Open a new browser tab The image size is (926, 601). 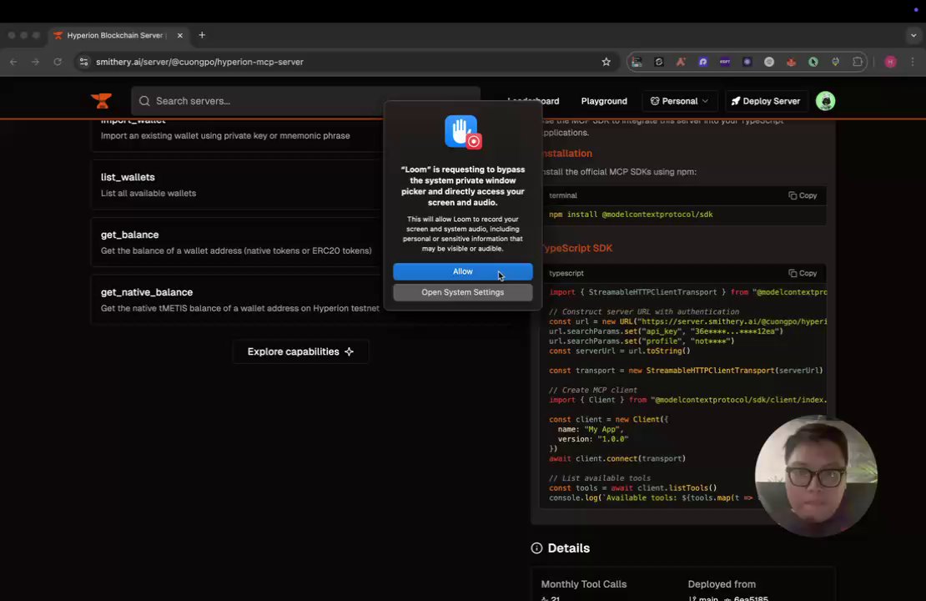pyautogui.click(x=202, y=35)
